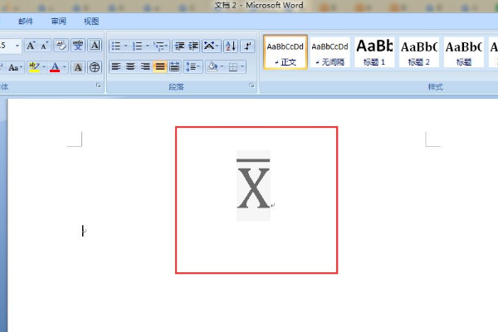
Task: Expand the borders dropdown arrow
Action: [242, 66]
